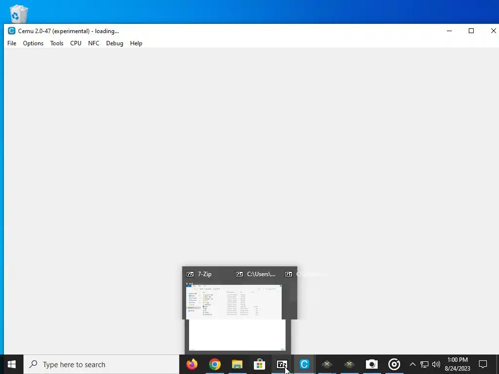Open the Options menu

coord(33,43)
